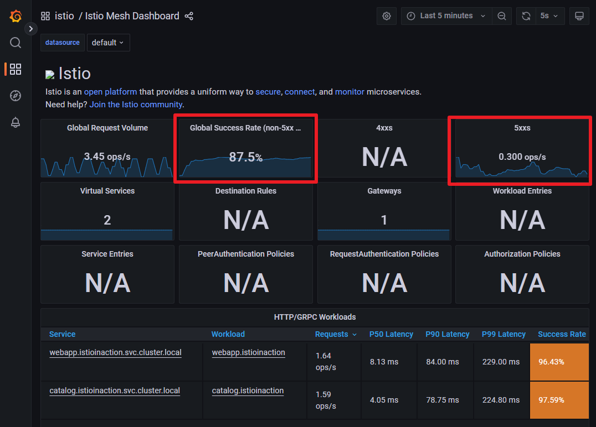Follow the open platform link
The image size is (596, 427).
click(110, 92)
